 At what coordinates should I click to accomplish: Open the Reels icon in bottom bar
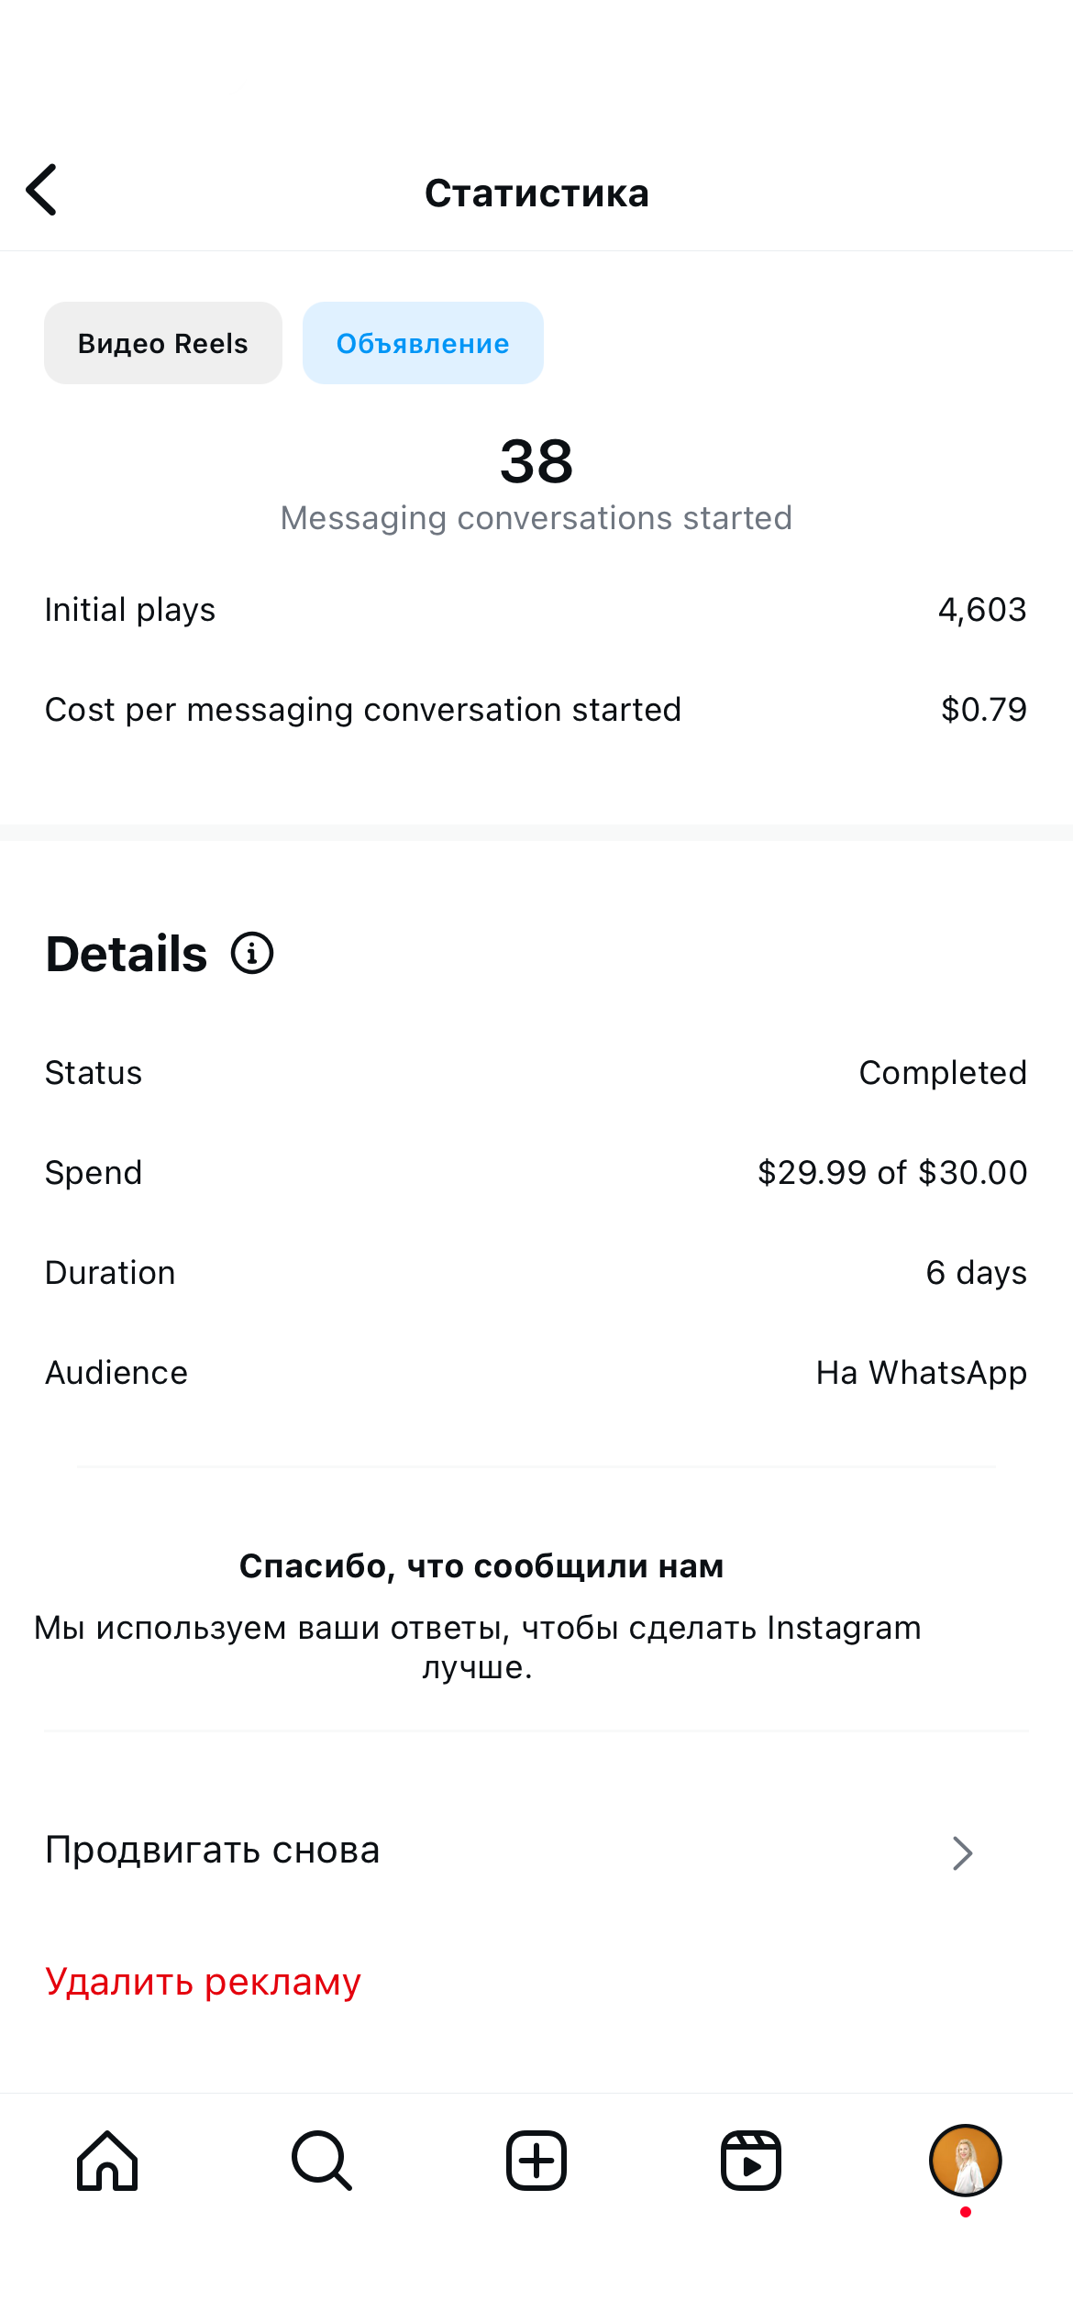point(751,2161)
